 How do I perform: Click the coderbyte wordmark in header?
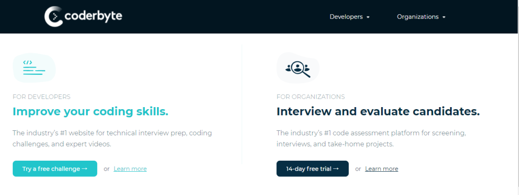click(x=93, y=16)
